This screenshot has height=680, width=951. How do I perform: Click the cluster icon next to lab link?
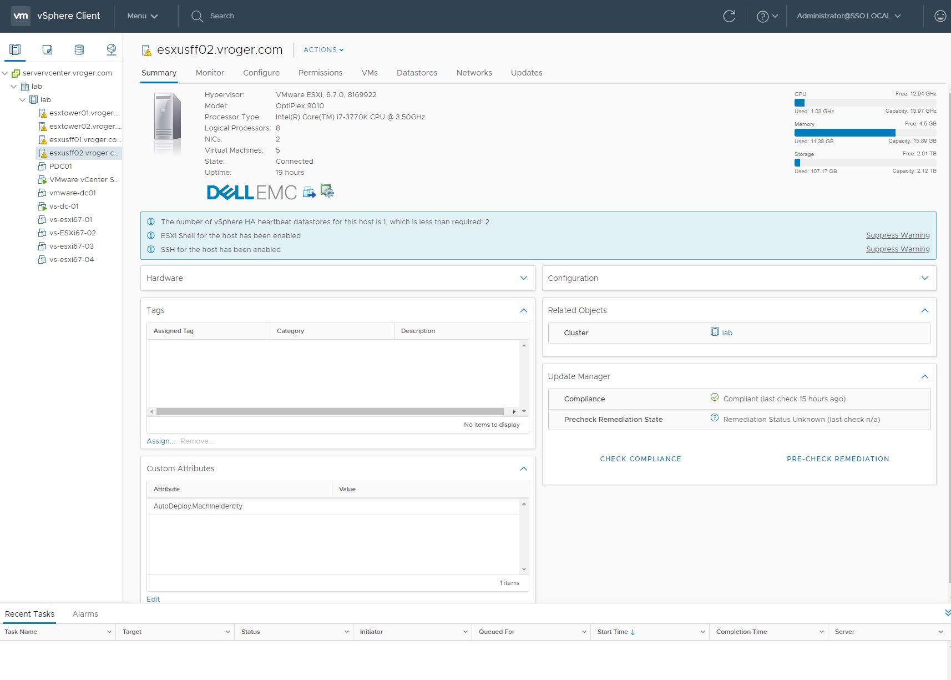tap(715, 332)
